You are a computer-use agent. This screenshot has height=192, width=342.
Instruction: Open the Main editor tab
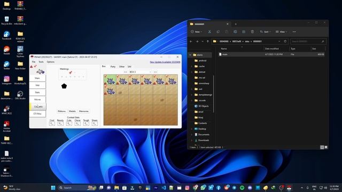[37, 78]
